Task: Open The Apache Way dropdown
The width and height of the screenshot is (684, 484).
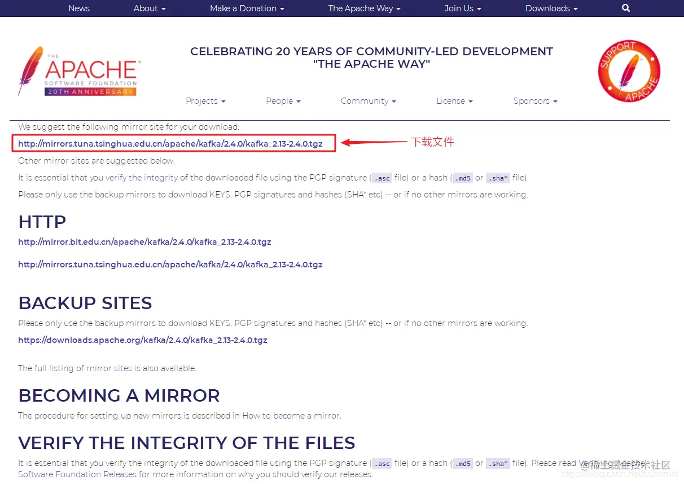Action: 364,8
